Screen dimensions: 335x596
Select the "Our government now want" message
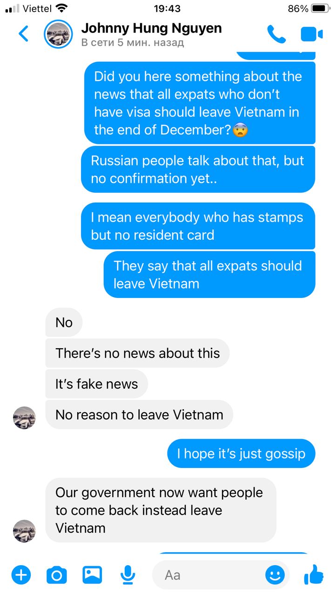161,510
